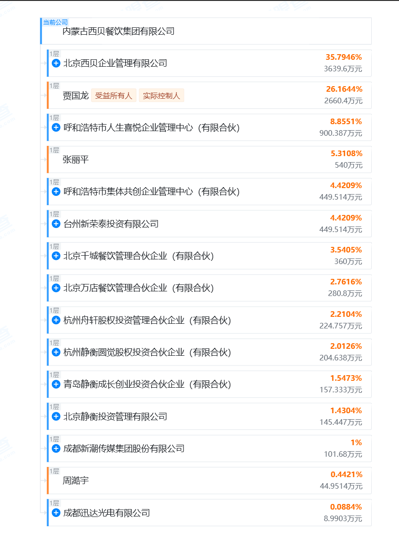This screenshot has width=399, height=548.
Task: Expand 北京西贝企业管理有限公司 plus icon
Action: point(56,63)
